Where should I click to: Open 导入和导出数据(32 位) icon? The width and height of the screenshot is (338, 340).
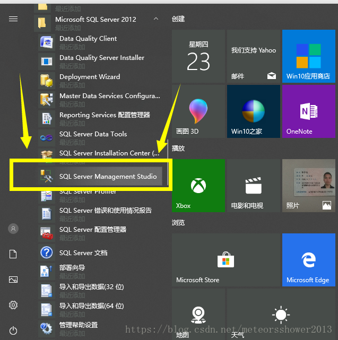tap(46, 290)
